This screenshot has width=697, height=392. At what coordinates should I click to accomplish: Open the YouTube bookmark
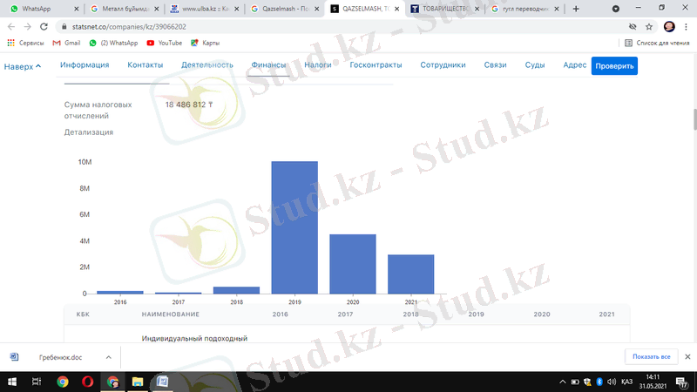click(x=165, y=43)
